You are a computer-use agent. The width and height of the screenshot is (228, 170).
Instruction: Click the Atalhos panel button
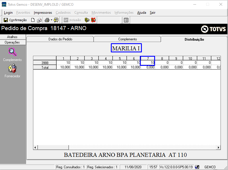(x=12, y=37)
